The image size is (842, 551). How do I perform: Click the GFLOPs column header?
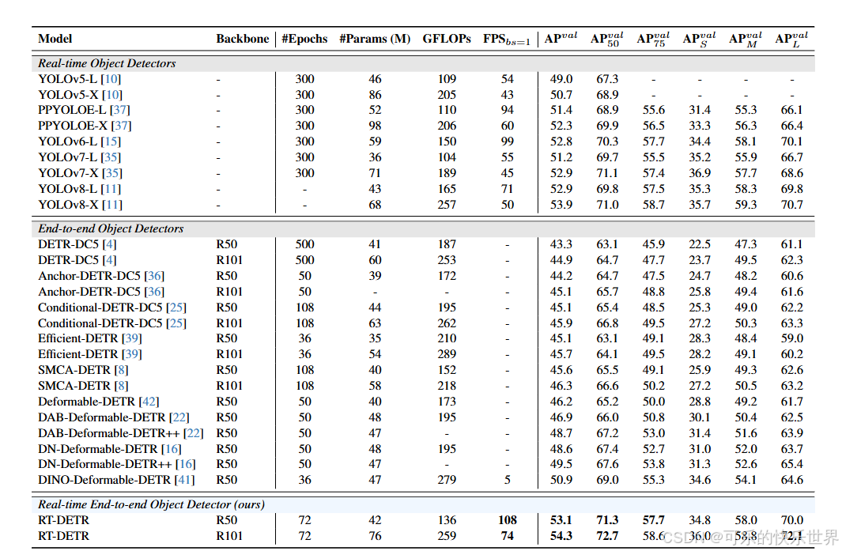[447, 40]
